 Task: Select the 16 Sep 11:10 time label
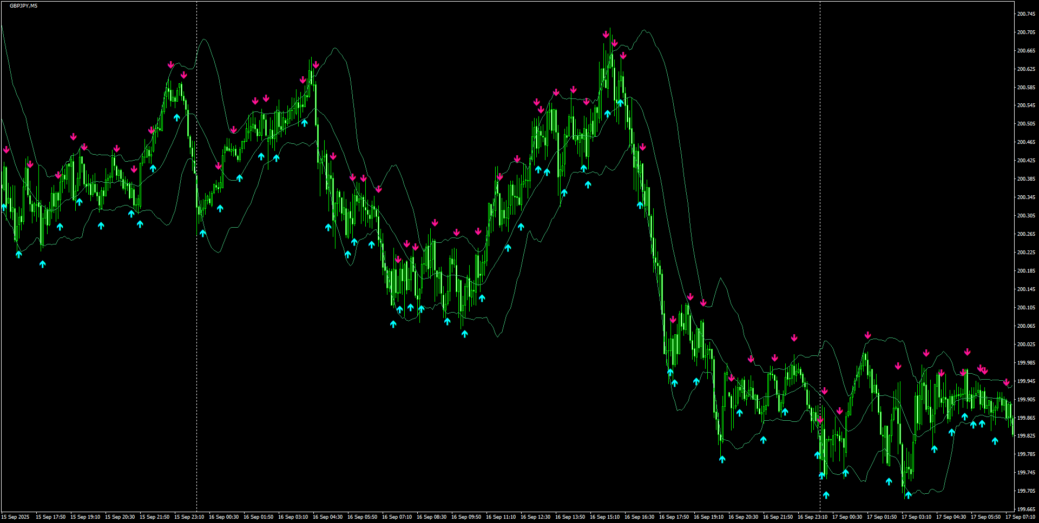click(x=501, y=517)
